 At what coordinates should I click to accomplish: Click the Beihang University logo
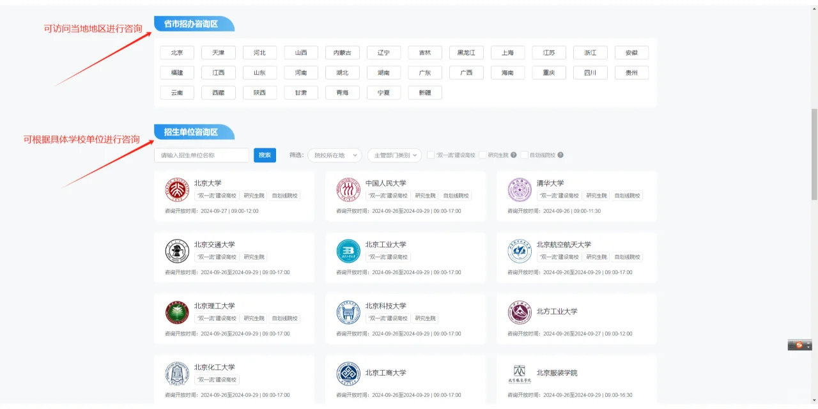(520, 251)
